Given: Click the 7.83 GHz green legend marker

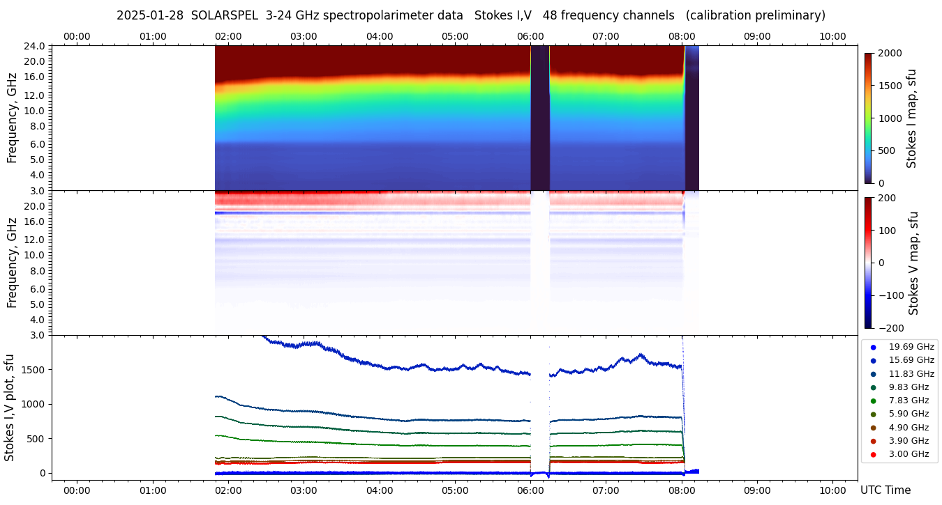Looking at the screenshot, I should click(x=872, y=401).
